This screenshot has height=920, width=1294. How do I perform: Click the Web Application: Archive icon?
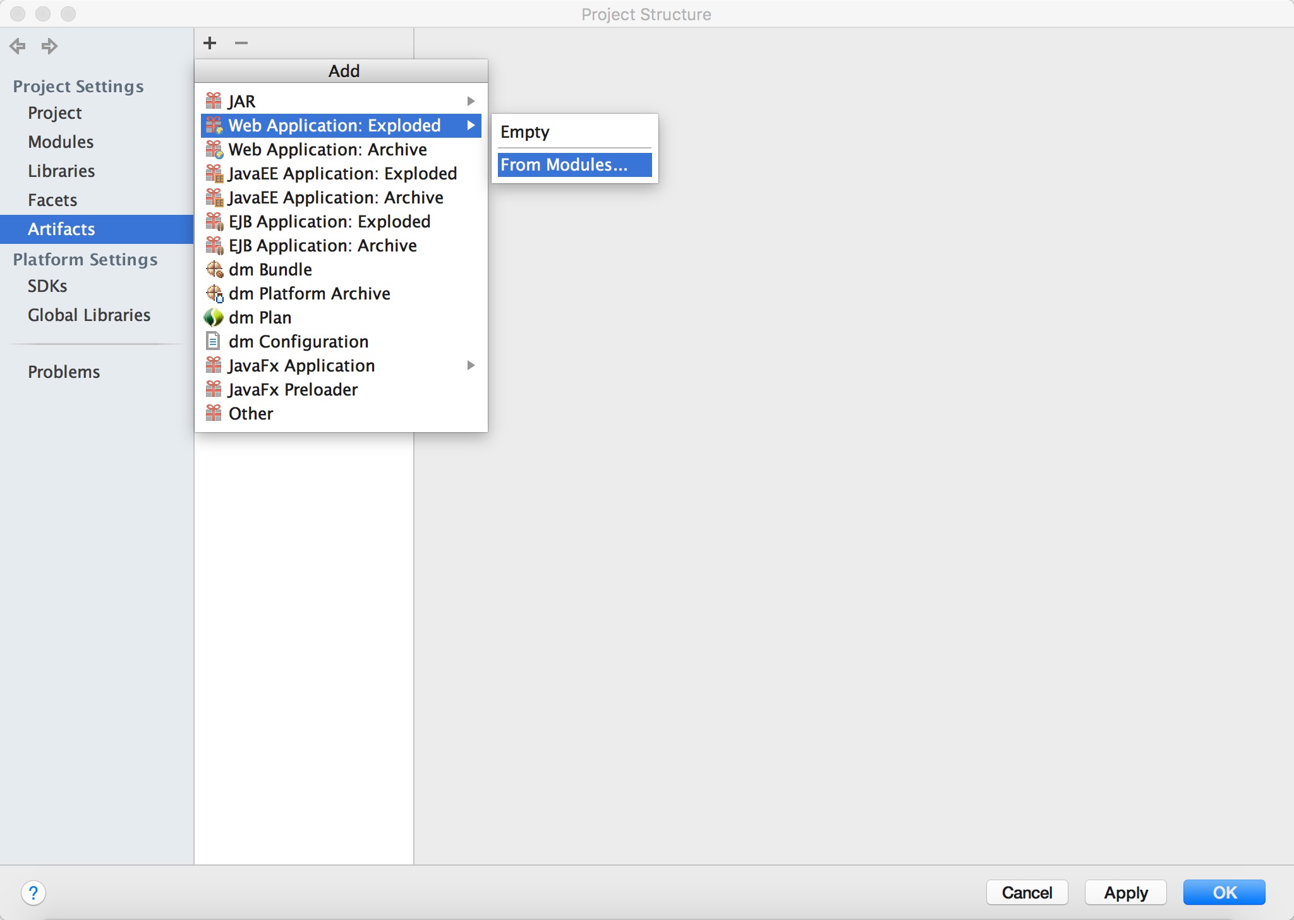(x=213, y=149)
